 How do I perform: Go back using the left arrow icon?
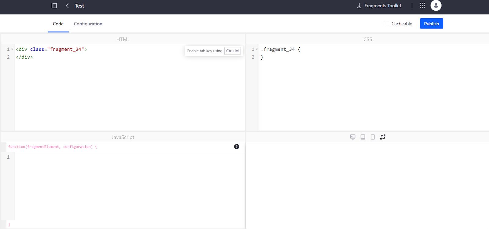point(67,6)
